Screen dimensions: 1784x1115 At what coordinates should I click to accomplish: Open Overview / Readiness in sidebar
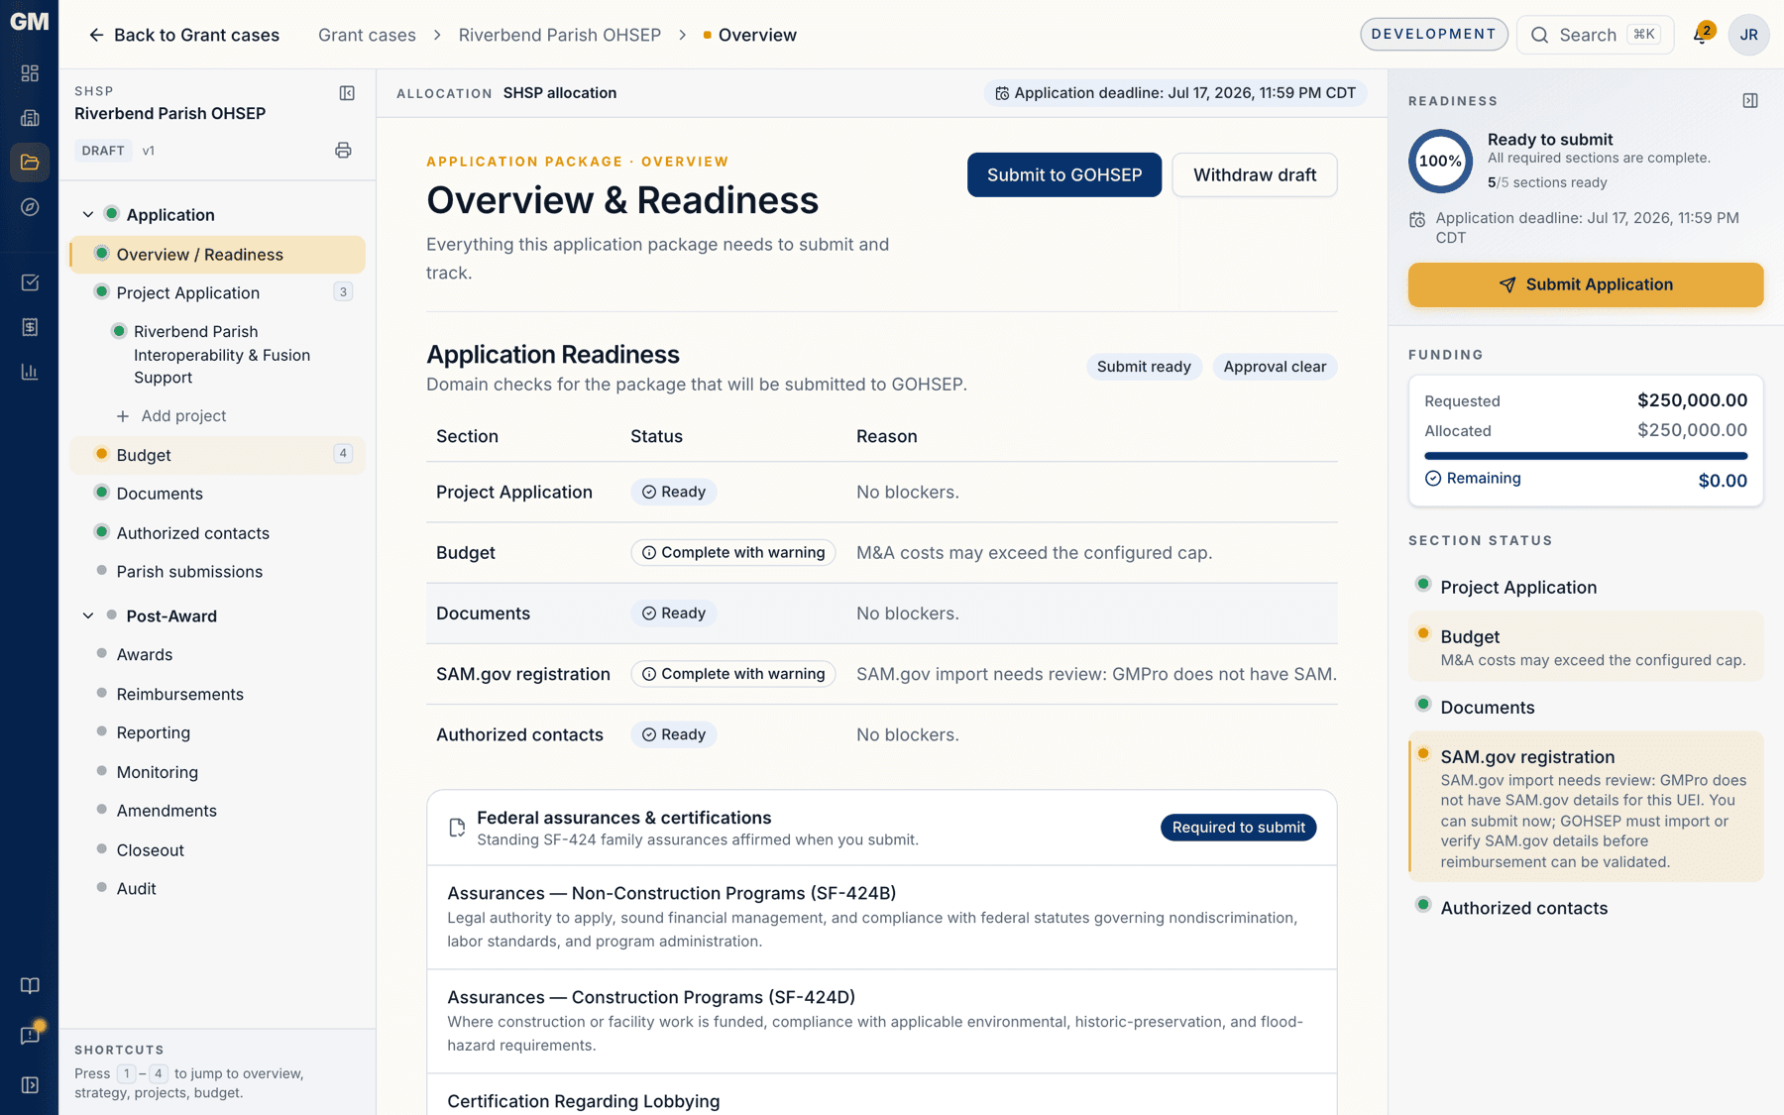pos(218,255)
